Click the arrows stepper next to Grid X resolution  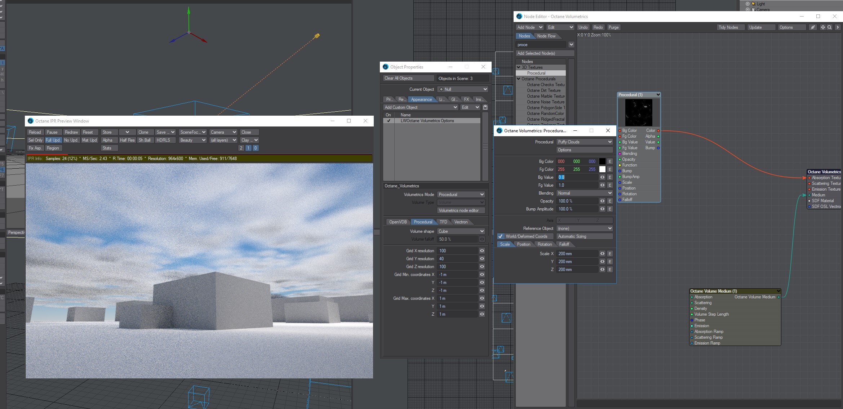[482, 251]
